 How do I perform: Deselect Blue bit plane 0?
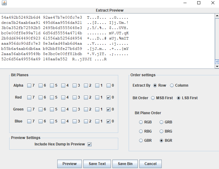[x=108, y=122]
